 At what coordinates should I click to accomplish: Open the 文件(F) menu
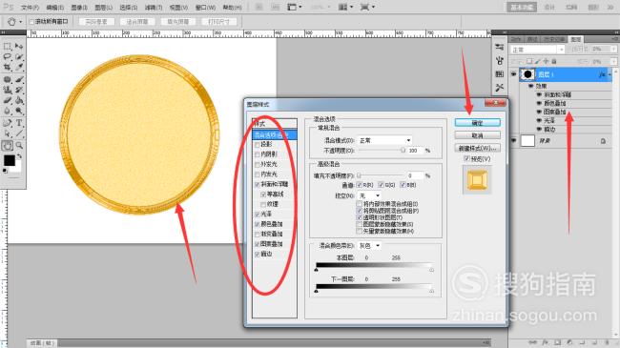tap(30, 8)
